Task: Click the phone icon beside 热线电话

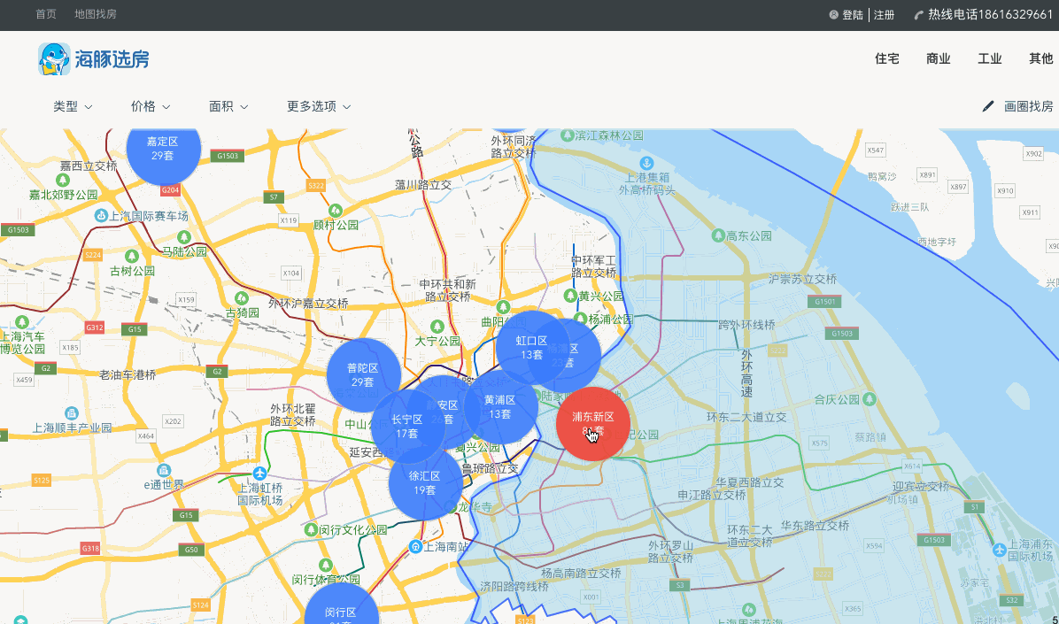Action: point(918,15)
